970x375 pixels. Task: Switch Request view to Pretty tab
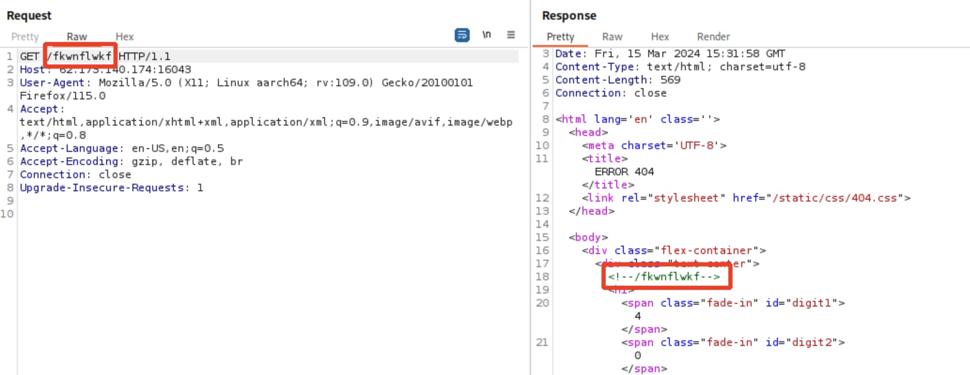coord(25,37)
